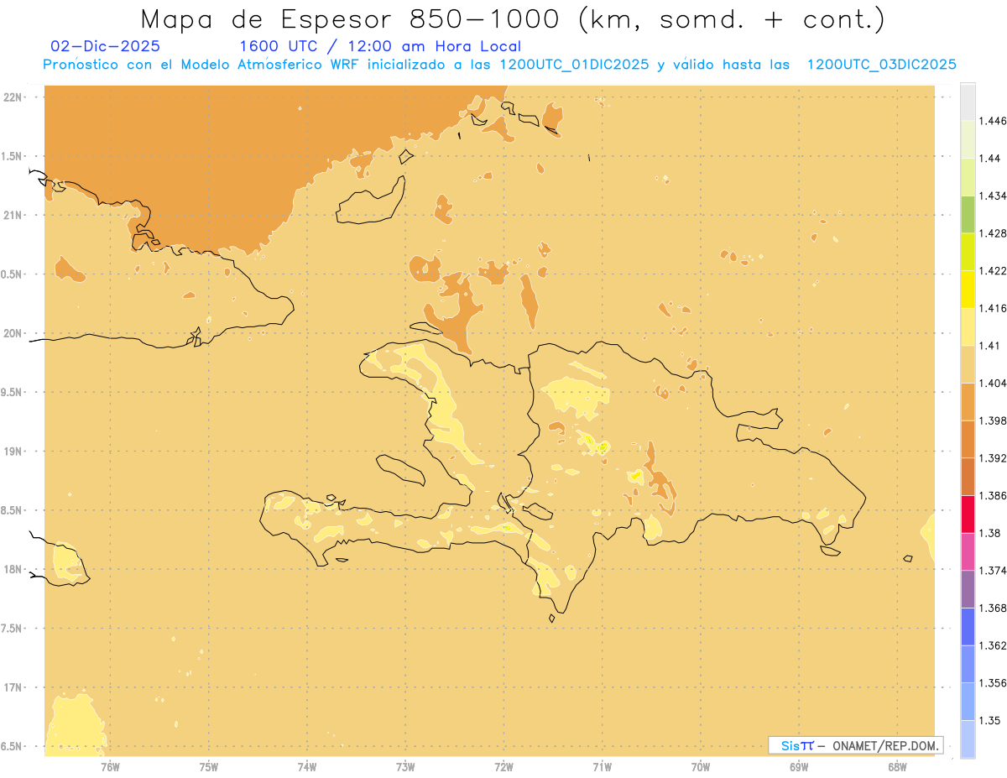Screen dimensions: 1007x778
Task: Click the legend value "1.416"
Action: (993, 308)
